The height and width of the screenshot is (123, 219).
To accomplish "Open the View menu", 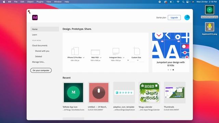I will coord(49,2).
